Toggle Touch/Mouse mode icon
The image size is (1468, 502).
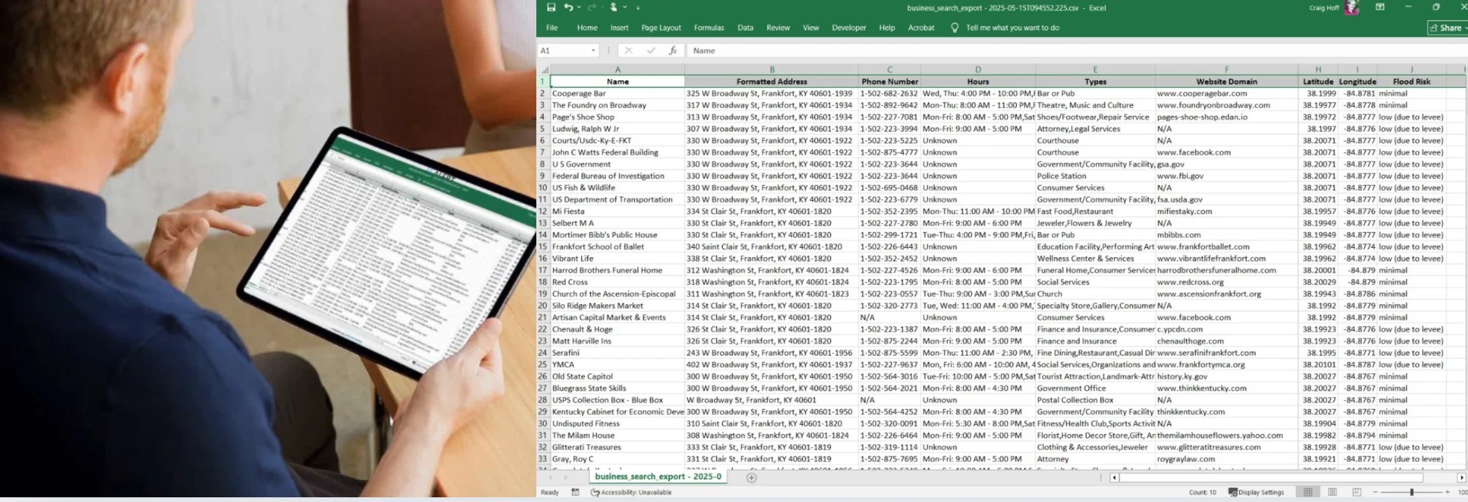click(614, 7)
